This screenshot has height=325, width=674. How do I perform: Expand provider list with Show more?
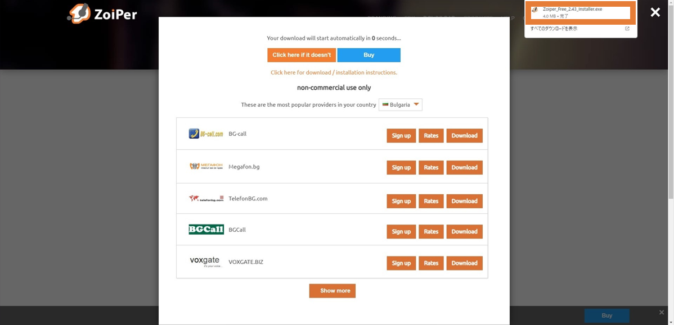[x=332, y=291]
